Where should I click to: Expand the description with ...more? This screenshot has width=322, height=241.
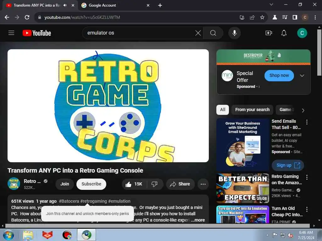coord(198,220)
